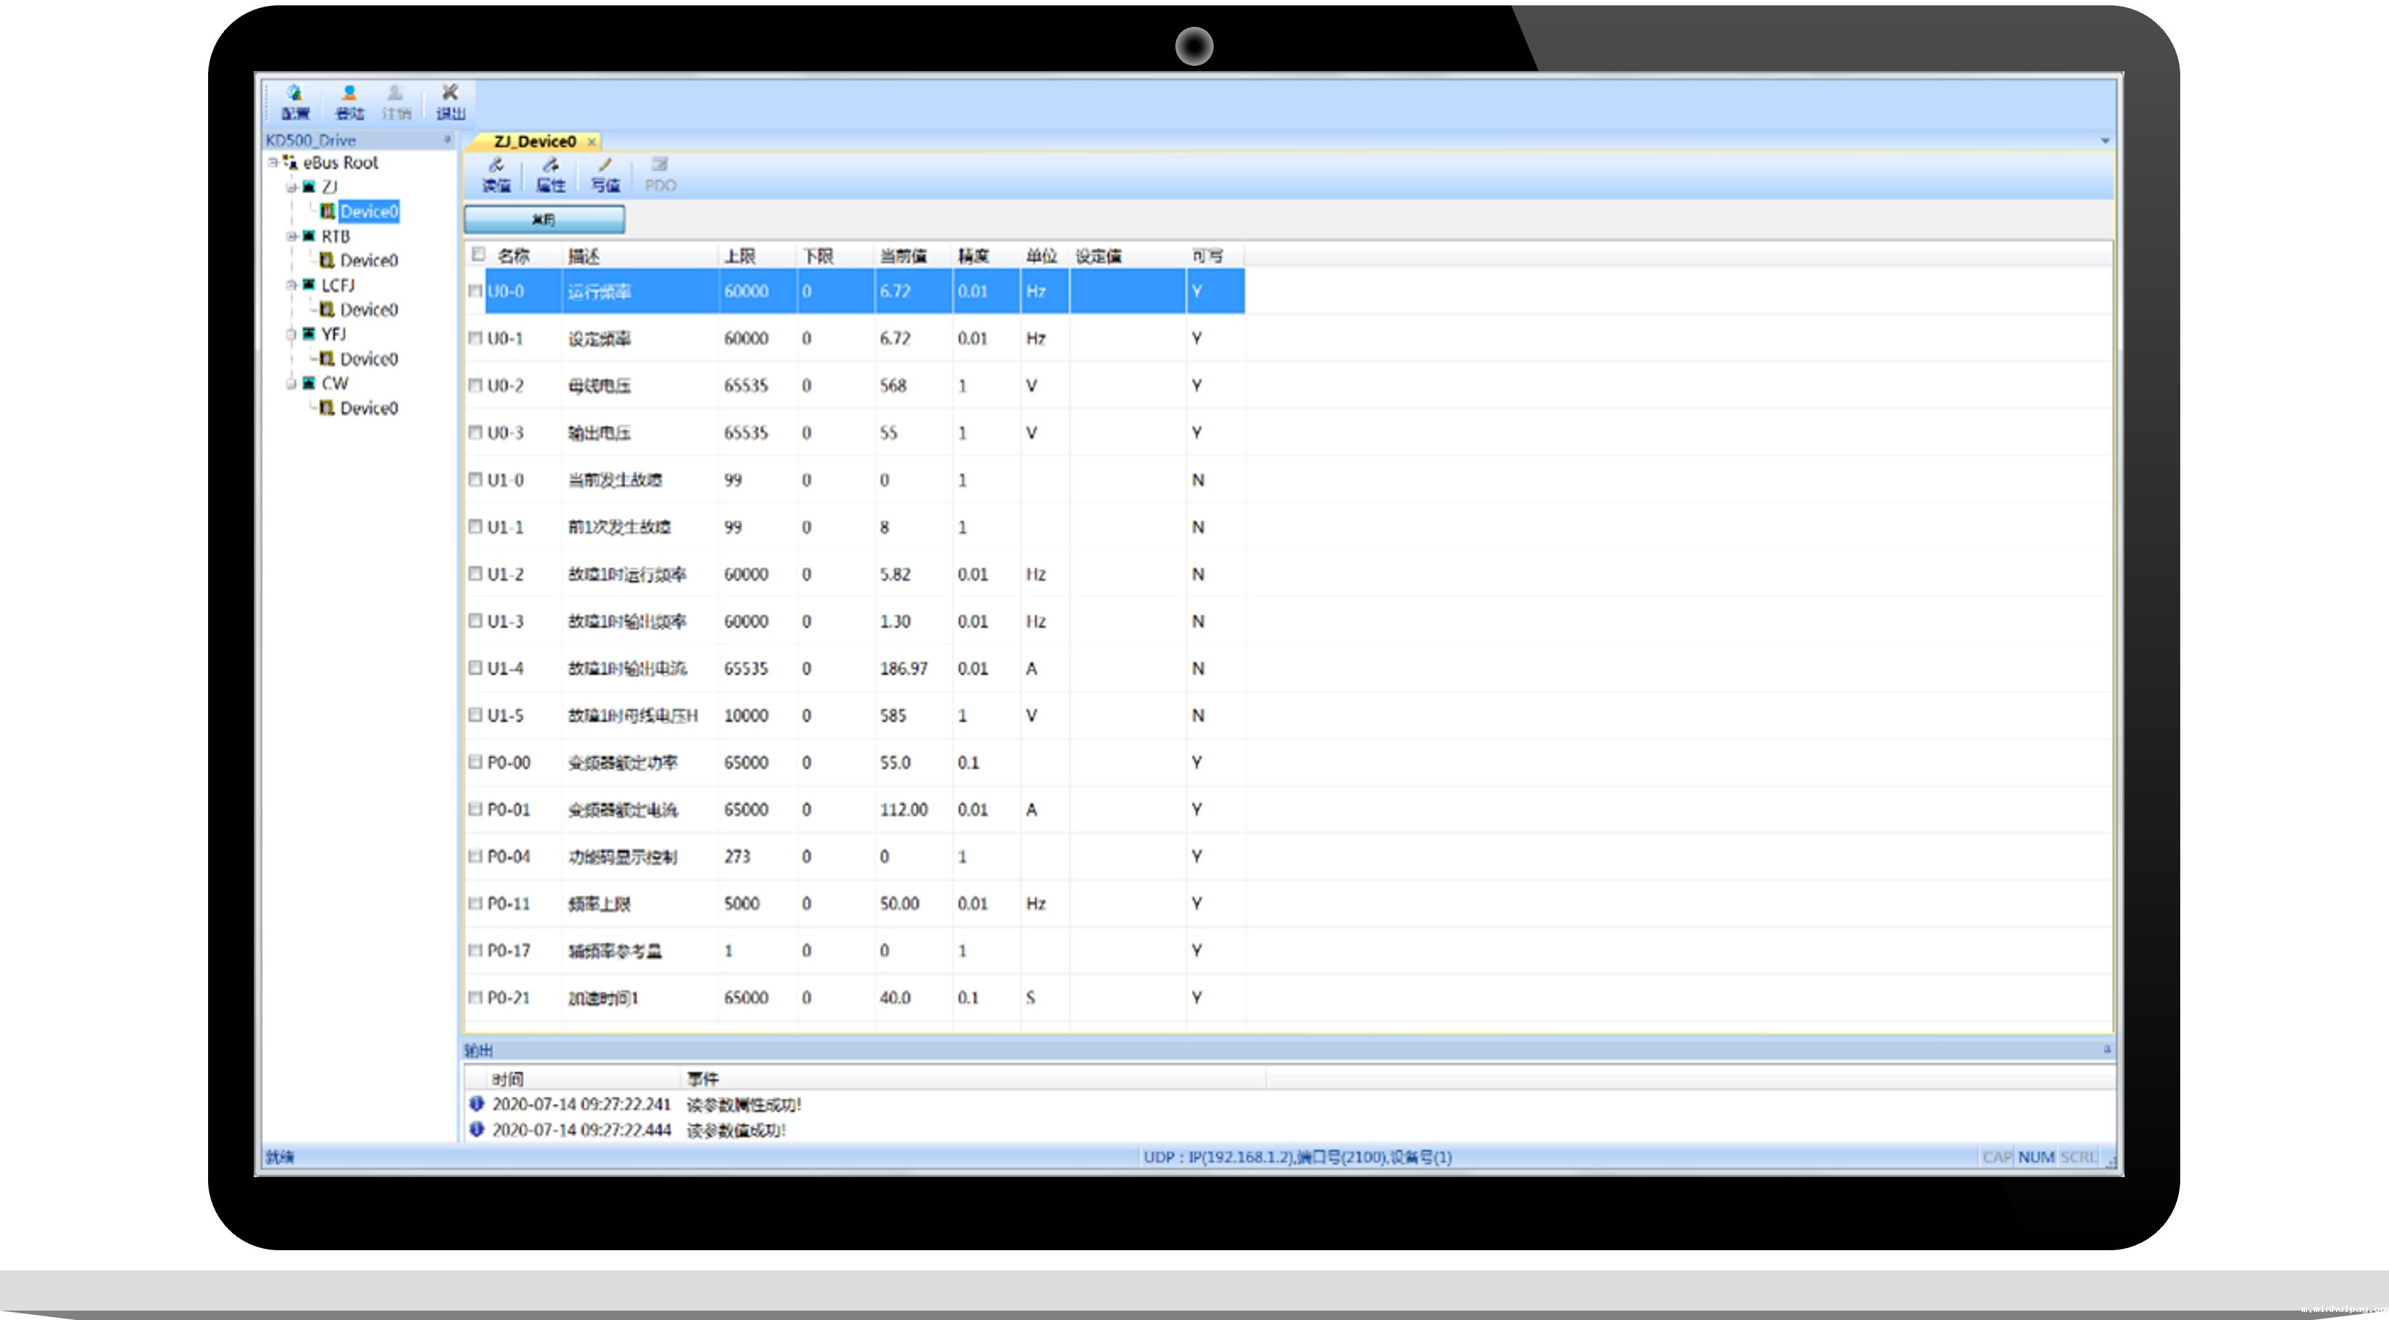Collapse the RTB tree node
This screenshot has height=1320, width=2389.
pos(291,236)
